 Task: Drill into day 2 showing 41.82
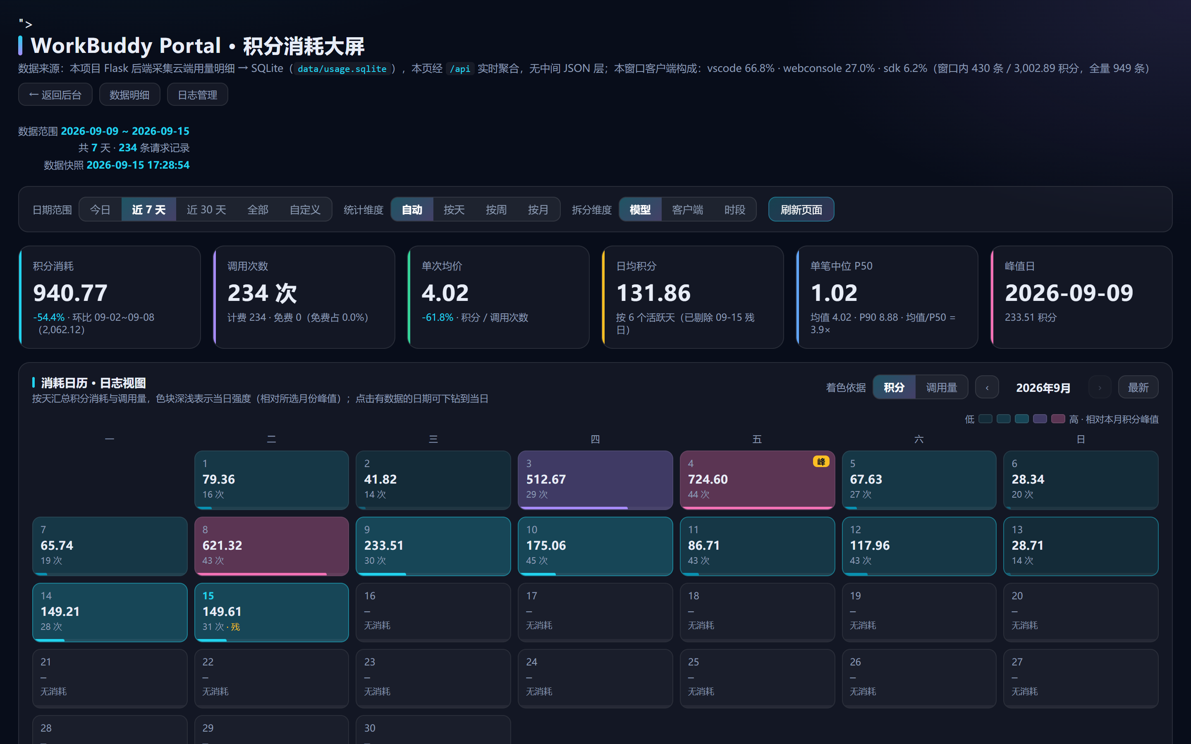coord(433,480)
